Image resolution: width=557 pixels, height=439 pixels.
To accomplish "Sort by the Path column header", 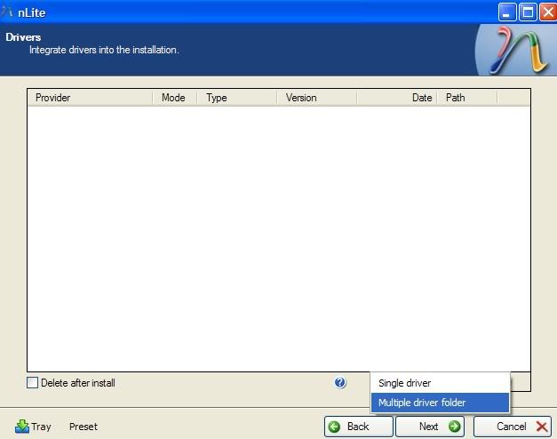I will [467, 98].
